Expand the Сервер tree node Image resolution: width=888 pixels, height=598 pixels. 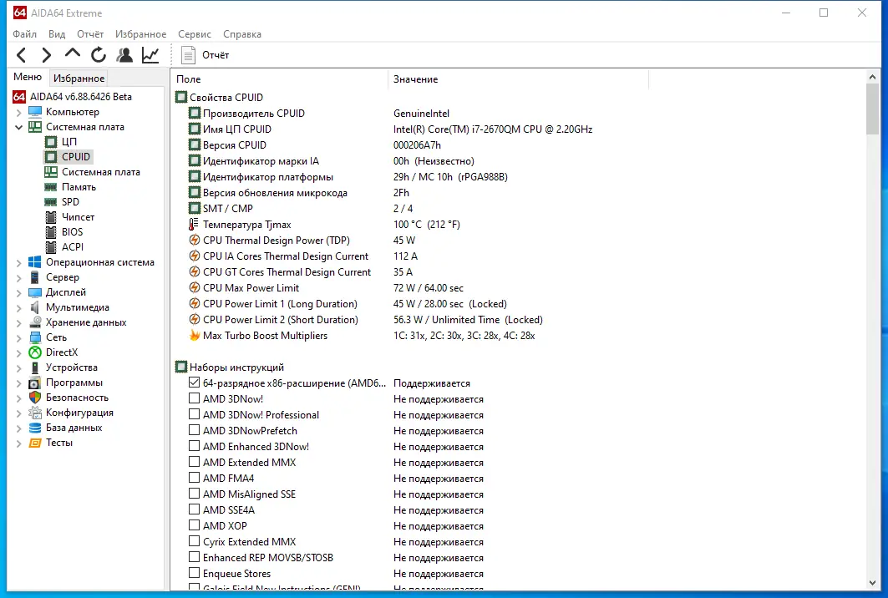pos(19,277)
